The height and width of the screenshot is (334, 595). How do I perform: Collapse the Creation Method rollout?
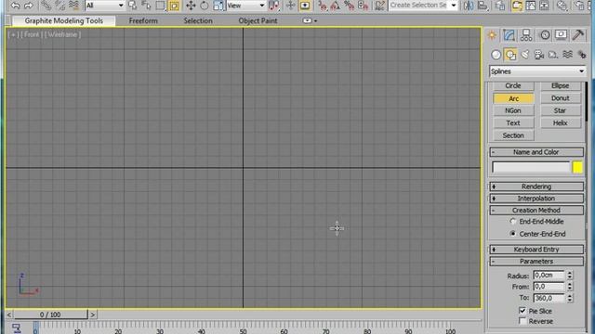point(536,211)
